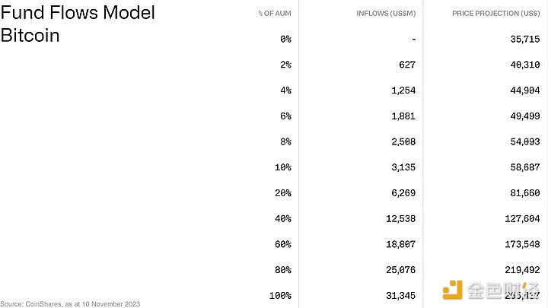Image resolution: width=548 pixels, height=308 pixels.
Task: Click the 20% AUM row label
Action: tap(282, 192)
